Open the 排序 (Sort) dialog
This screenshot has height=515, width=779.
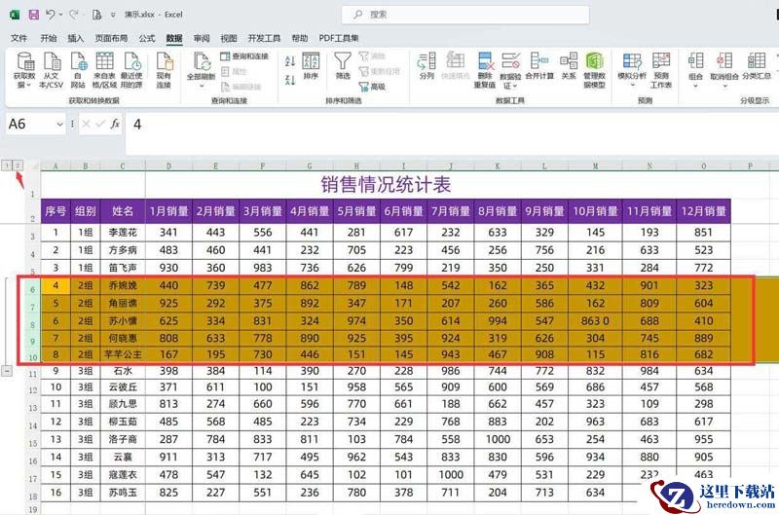pyautogui.click(x=311, y=65)
